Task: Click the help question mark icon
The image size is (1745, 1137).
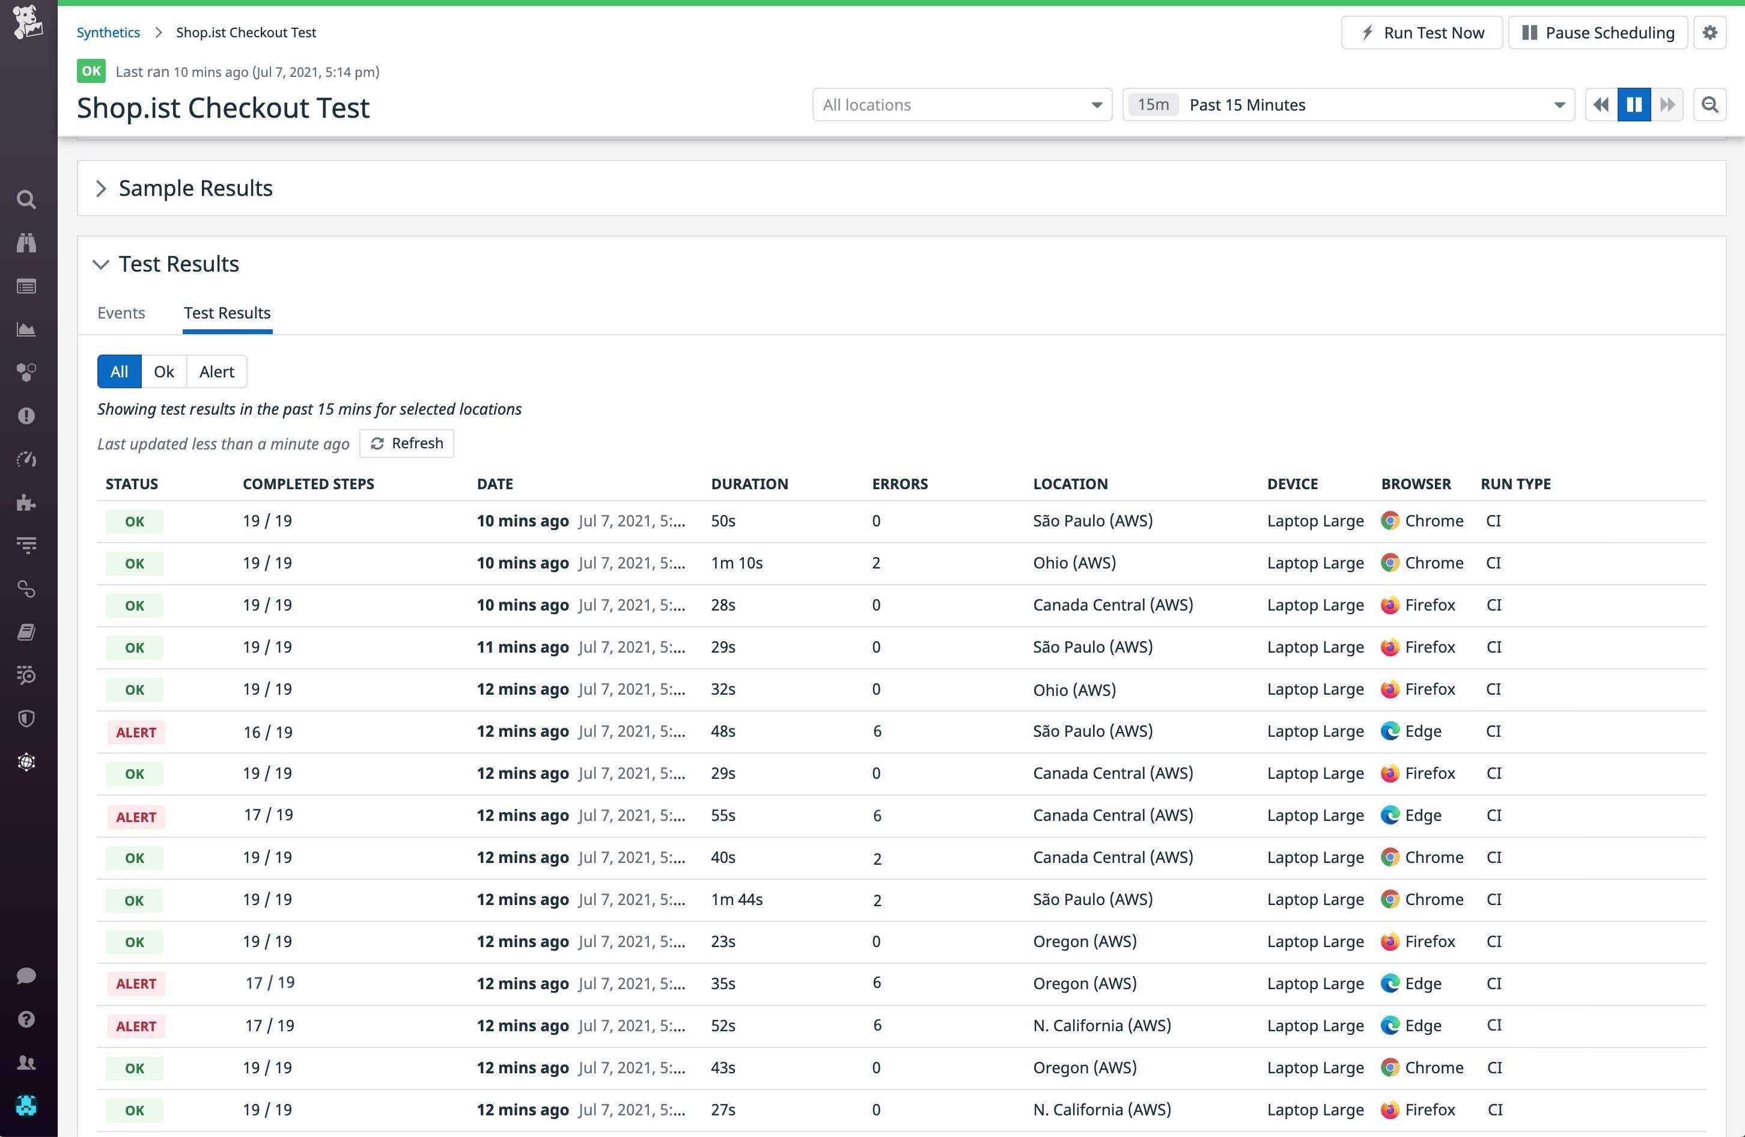Action: [26, 1018]
